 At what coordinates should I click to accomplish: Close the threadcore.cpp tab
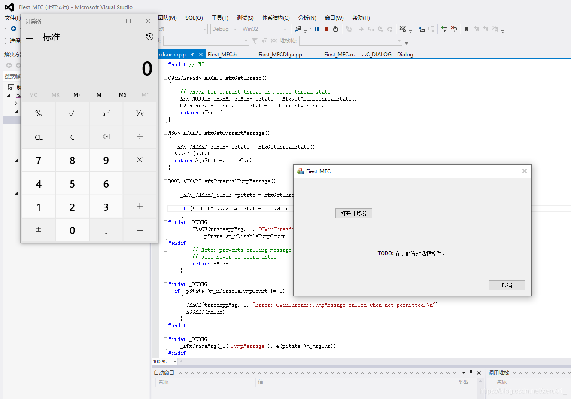[201, 55]
